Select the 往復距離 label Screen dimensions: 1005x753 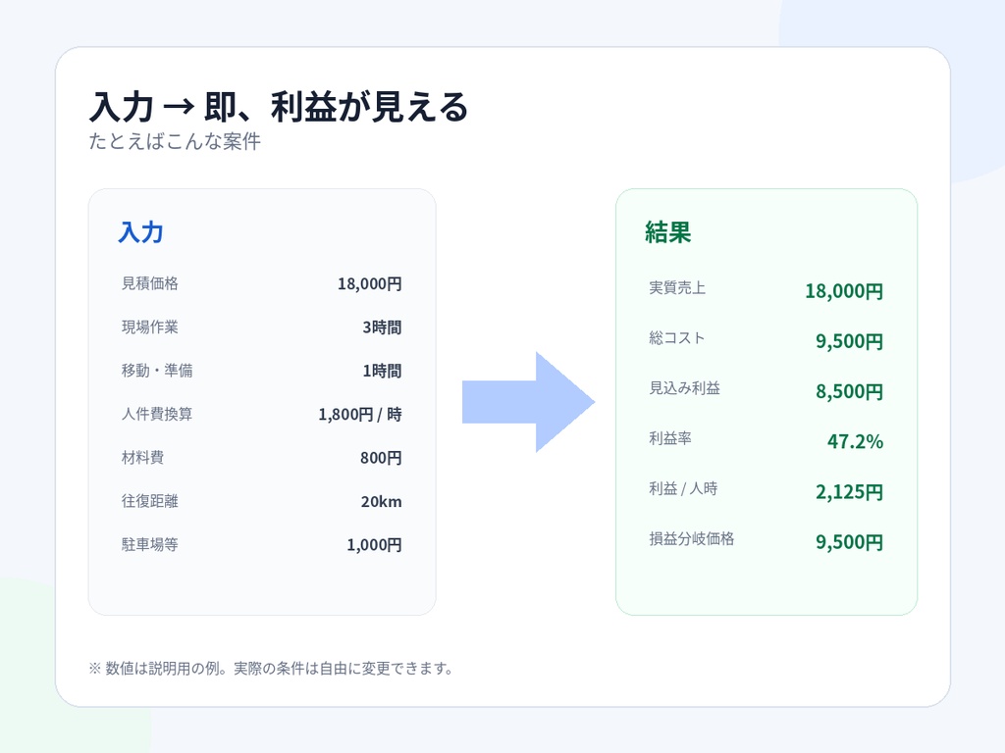pyautogui.click(x=150, y=501)
